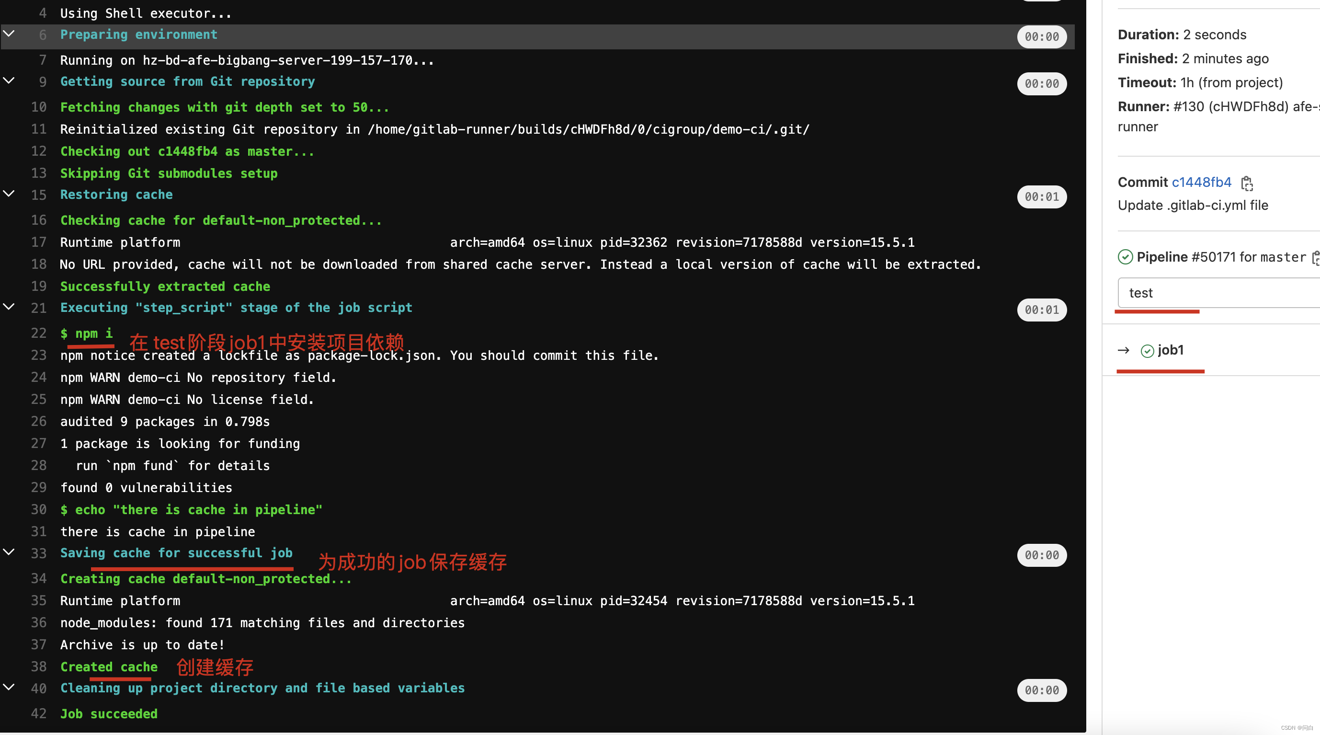Collapse the Cleaning up project directory section
Screen dimensions: 1320x735
(8, 688)
